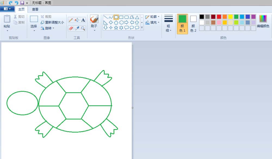Screen dimensions: 272x159
Task: Click inside the turtle's head oval
Action: (x=22, y=103)
